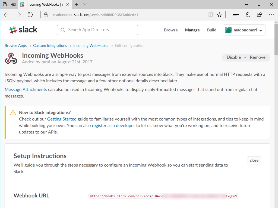Image resolution: width=278 pixels, height=208 pixels.
Task: Select the Incoming WebHooks browser tab
Action: [x=43, y=4]
